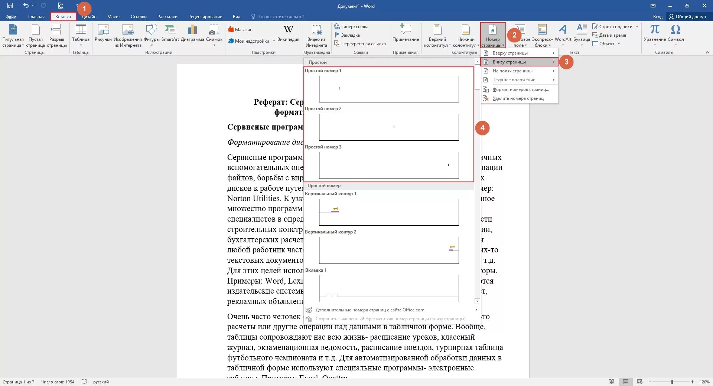Viewport: 713px width, 386px height.
Task: Add a Comment (Примечание)
Action: [406, 33]
